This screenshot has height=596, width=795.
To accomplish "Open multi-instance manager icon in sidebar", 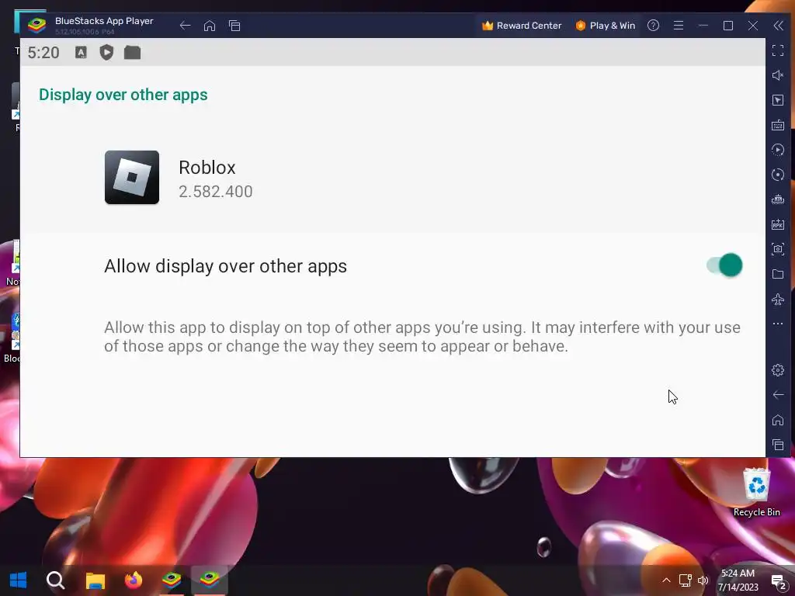I will (x=778, y=199).
